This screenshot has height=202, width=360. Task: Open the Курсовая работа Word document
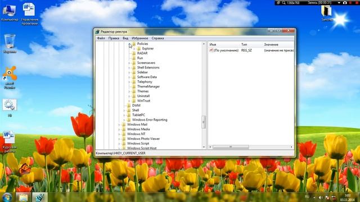click(x=9, y=141)
